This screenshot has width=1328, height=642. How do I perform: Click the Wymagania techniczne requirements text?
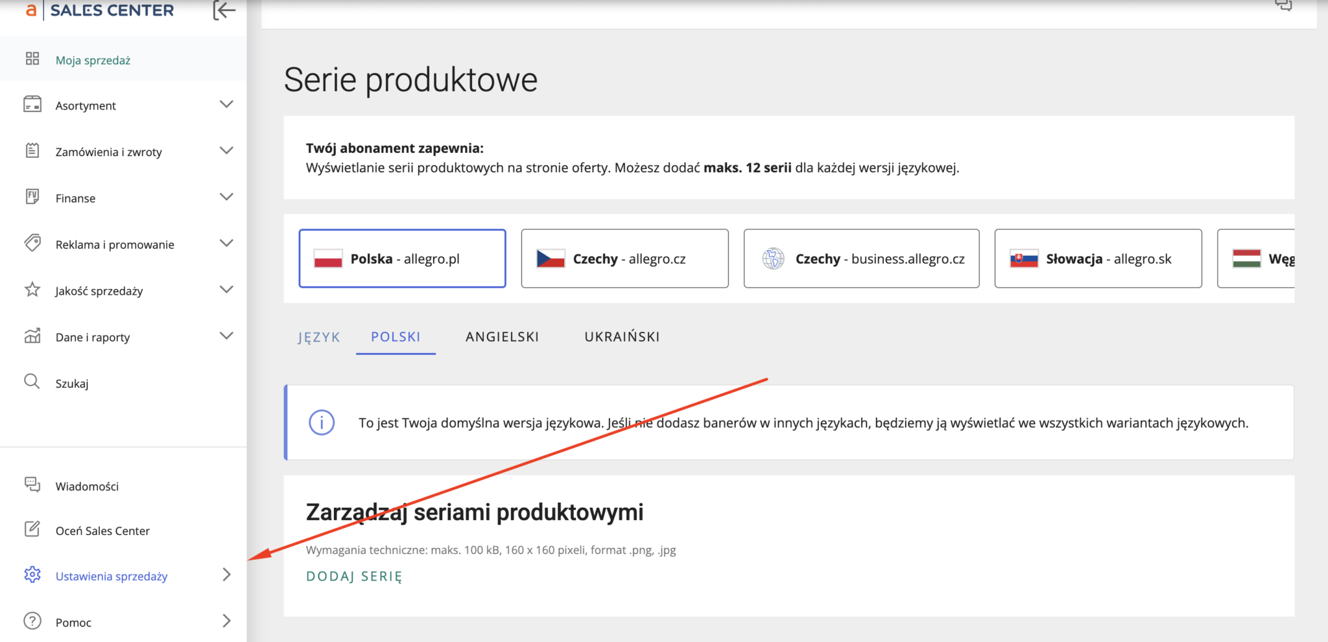(491, 550)
